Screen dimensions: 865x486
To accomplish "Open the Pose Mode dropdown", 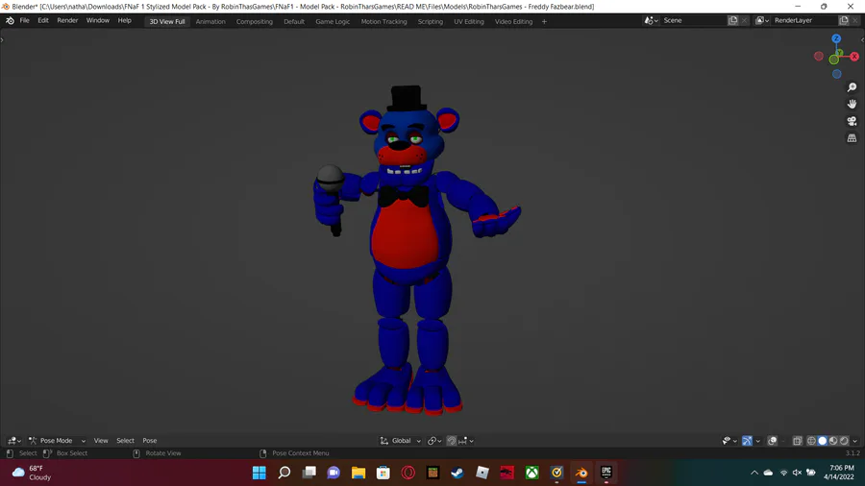I will click(x=58, y=441).
